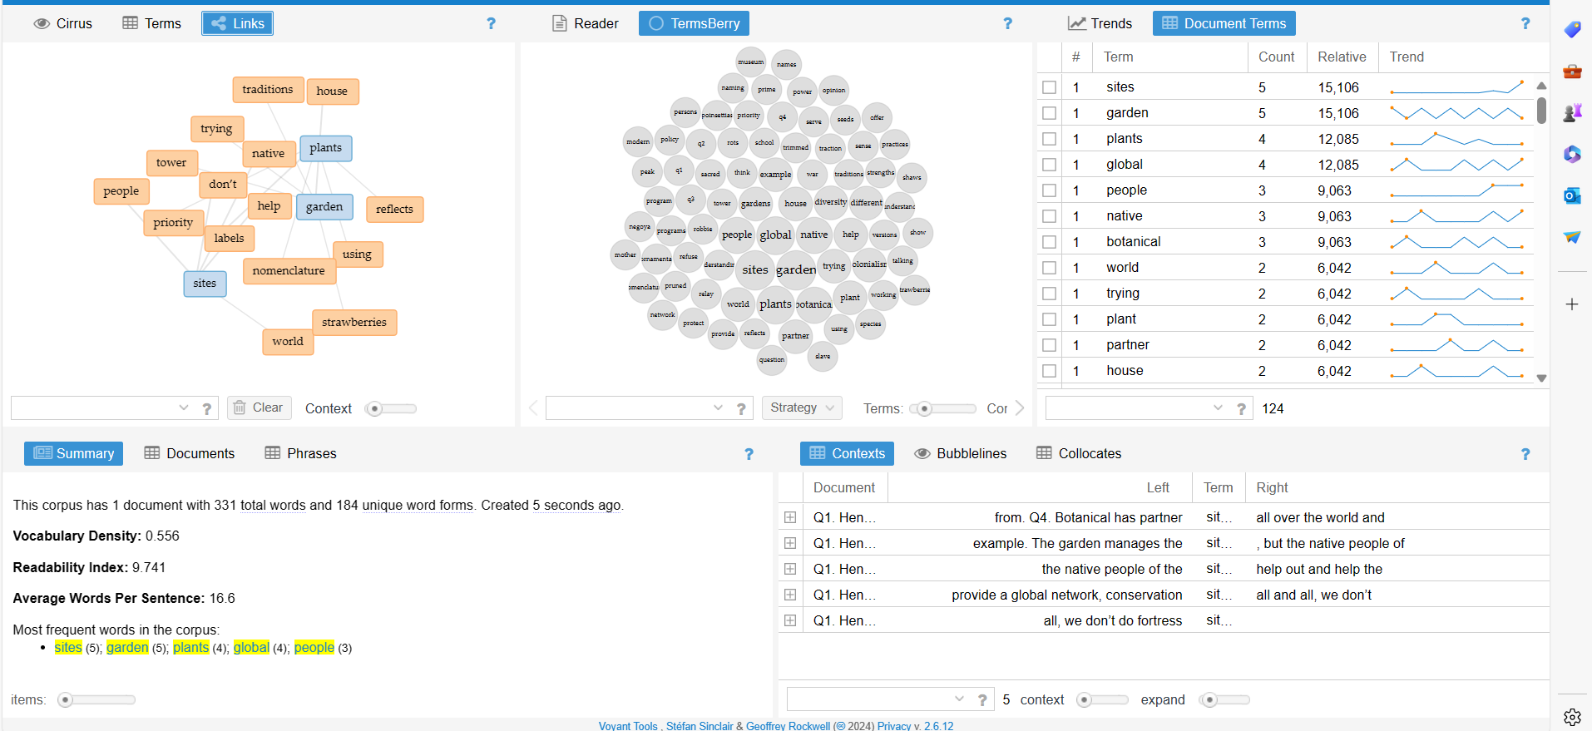
Task: Open the Reader tab
Action: click(x=586, y=23)
